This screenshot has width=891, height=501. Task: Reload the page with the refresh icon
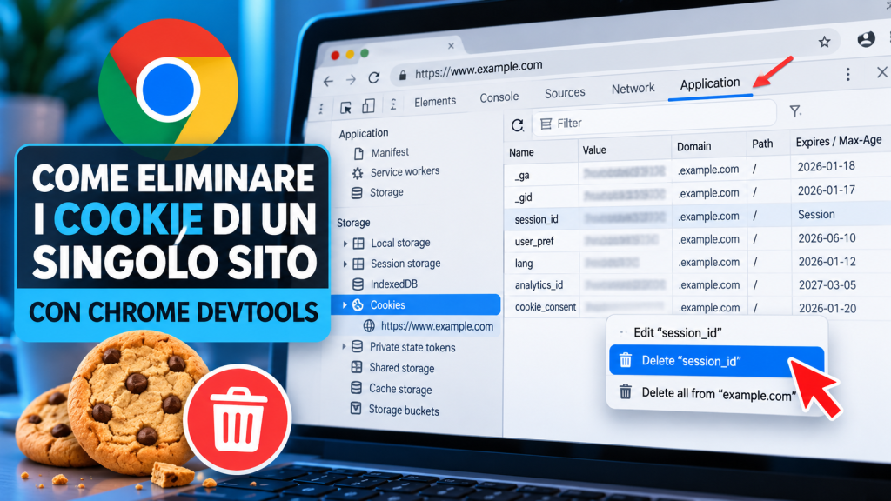coord(374,77)
